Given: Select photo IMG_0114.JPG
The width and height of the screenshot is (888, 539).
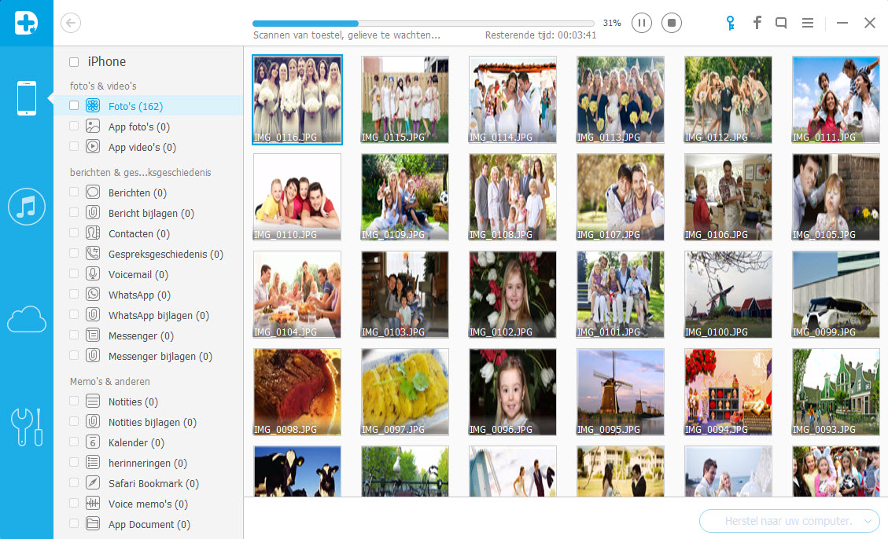Looking at the screenshot, I should point(513,100).
